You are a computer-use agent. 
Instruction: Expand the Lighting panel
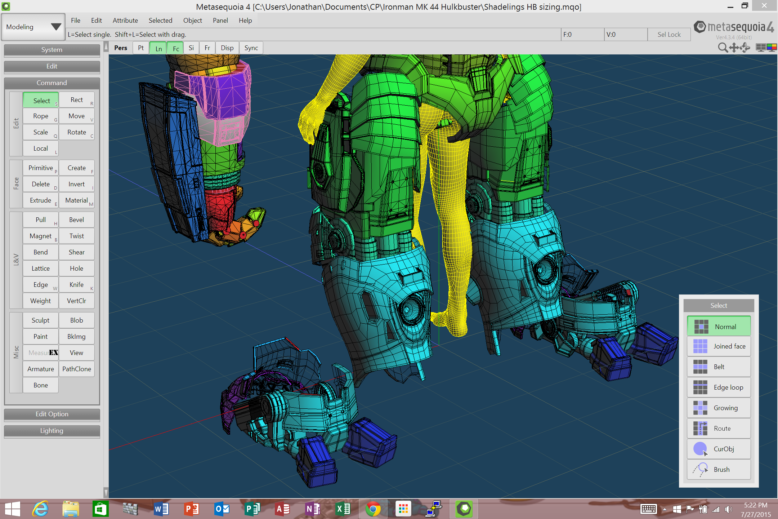click(x=52, y=431)
